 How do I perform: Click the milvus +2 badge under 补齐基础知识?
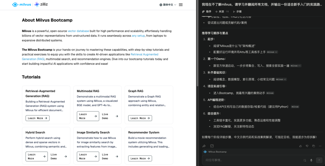pyautogui.click(x=281, y=79)
